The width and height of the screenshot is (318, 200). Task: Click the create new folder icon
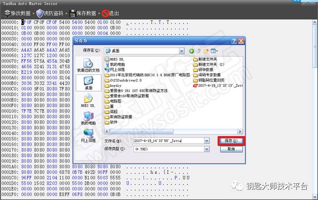tap(206, 51)
